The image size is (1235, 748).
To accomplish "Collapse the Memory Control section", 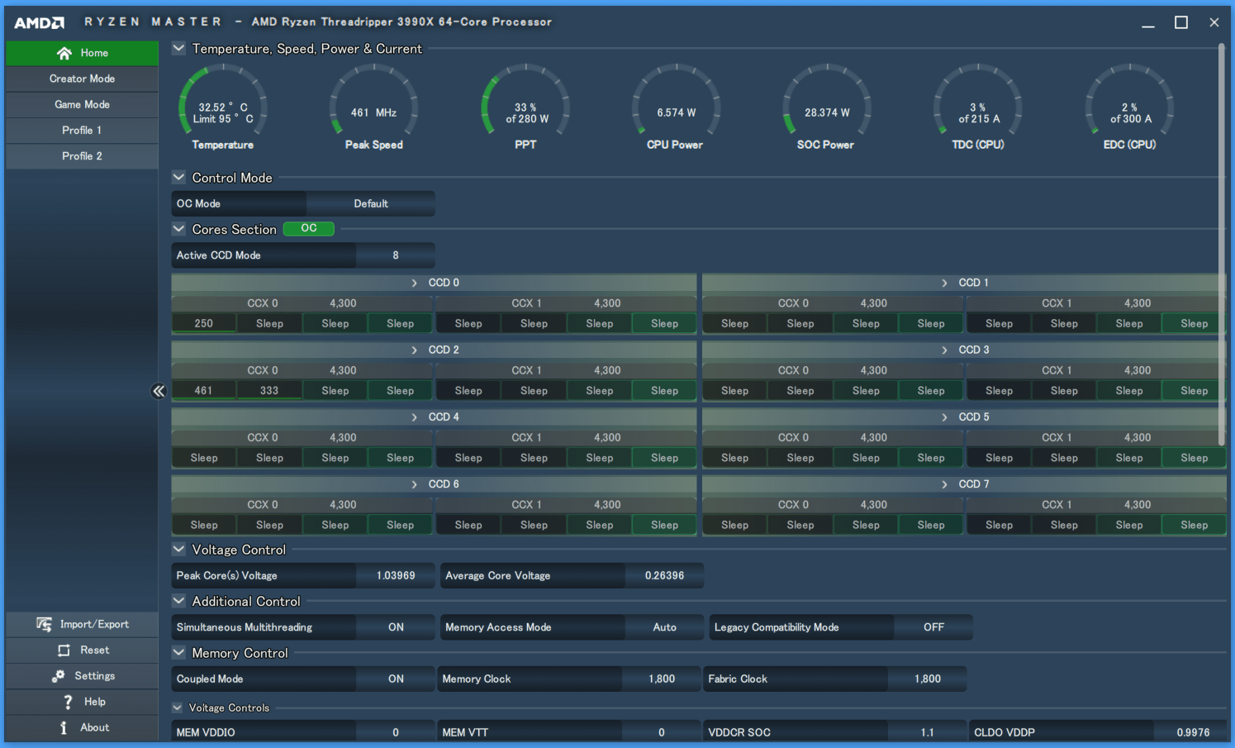I will click(x=178, y=652).
